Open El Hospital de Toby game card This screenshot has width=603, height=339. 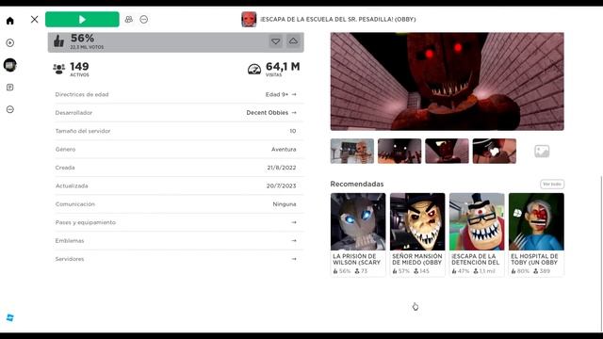click(536, 234)
